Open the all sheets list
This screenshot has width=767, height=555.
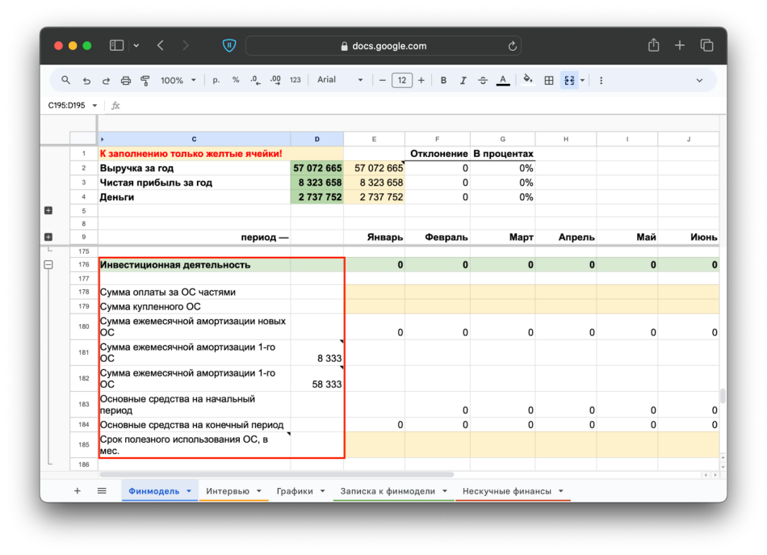click(102, 491)
